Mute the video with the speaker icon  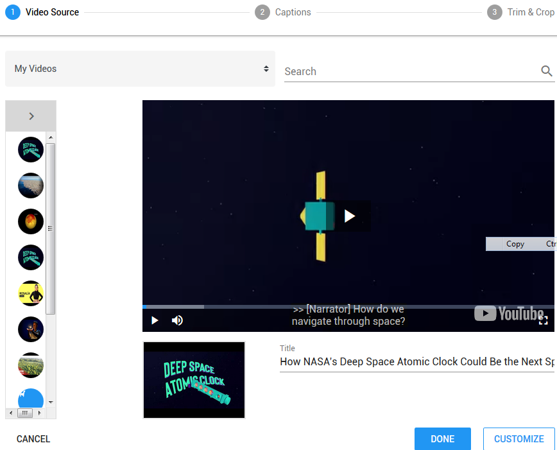177,320
